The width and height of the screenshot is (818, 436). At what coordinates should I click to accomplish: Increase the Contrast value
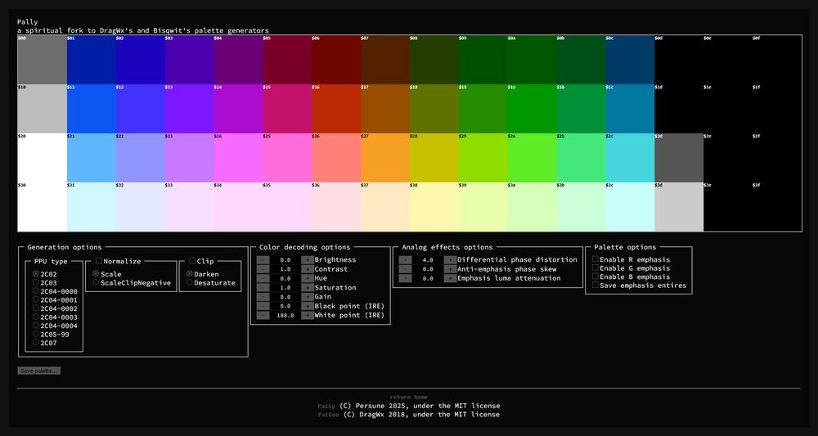[308, 269]
